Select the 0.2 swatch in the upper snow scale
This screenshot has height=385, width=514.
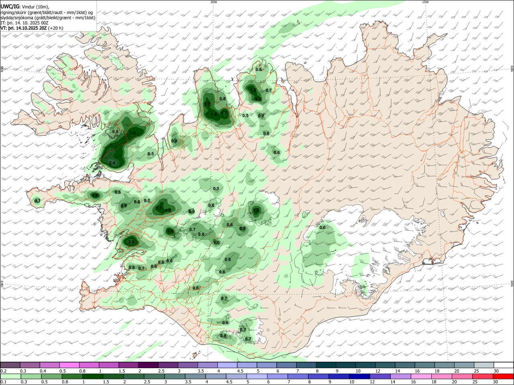click(x=10, y=365)
